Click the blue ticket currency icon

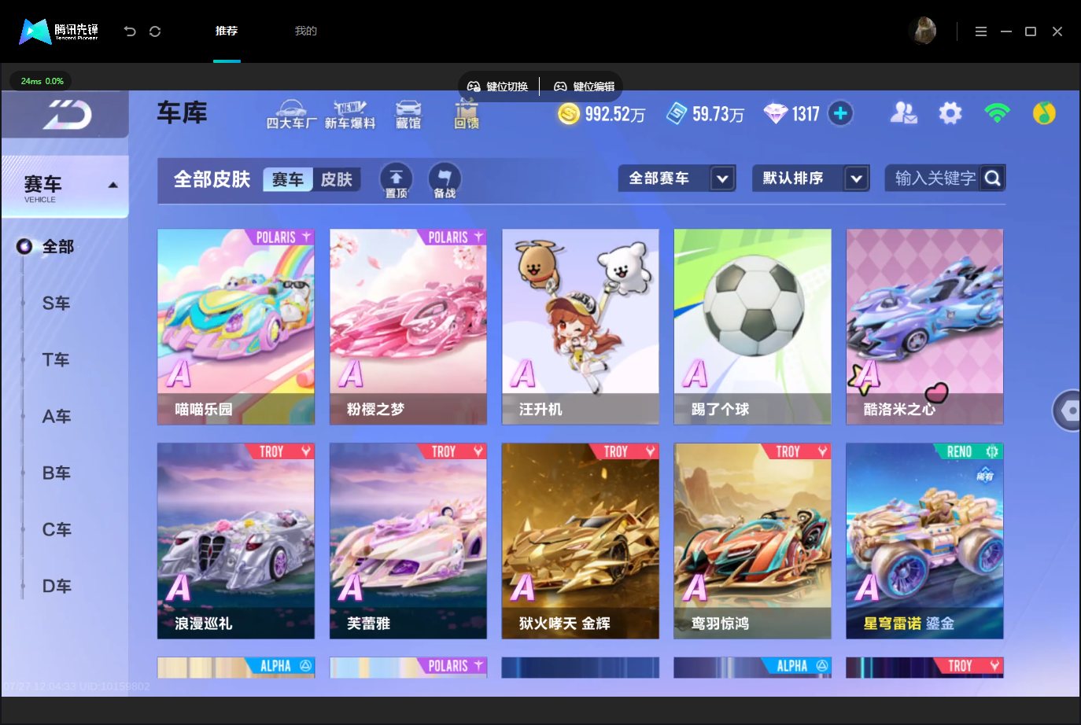[x=677, y=113]
